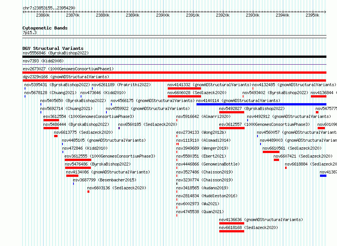The width and height of the screenshot is (337, 246).
Task: Click nsv4485105 (gnomADStructuralVariants) label
Action: (x=104, y=140)
